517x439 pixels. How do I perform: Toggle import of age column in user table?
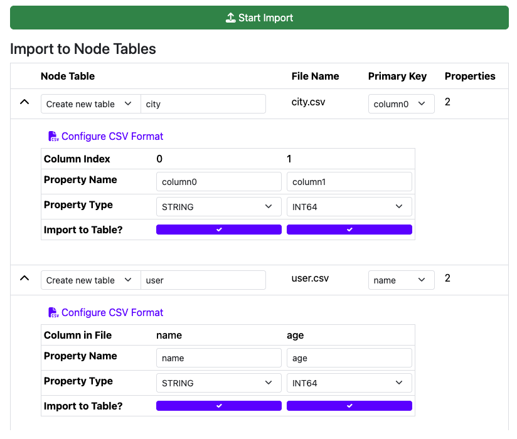349,406
